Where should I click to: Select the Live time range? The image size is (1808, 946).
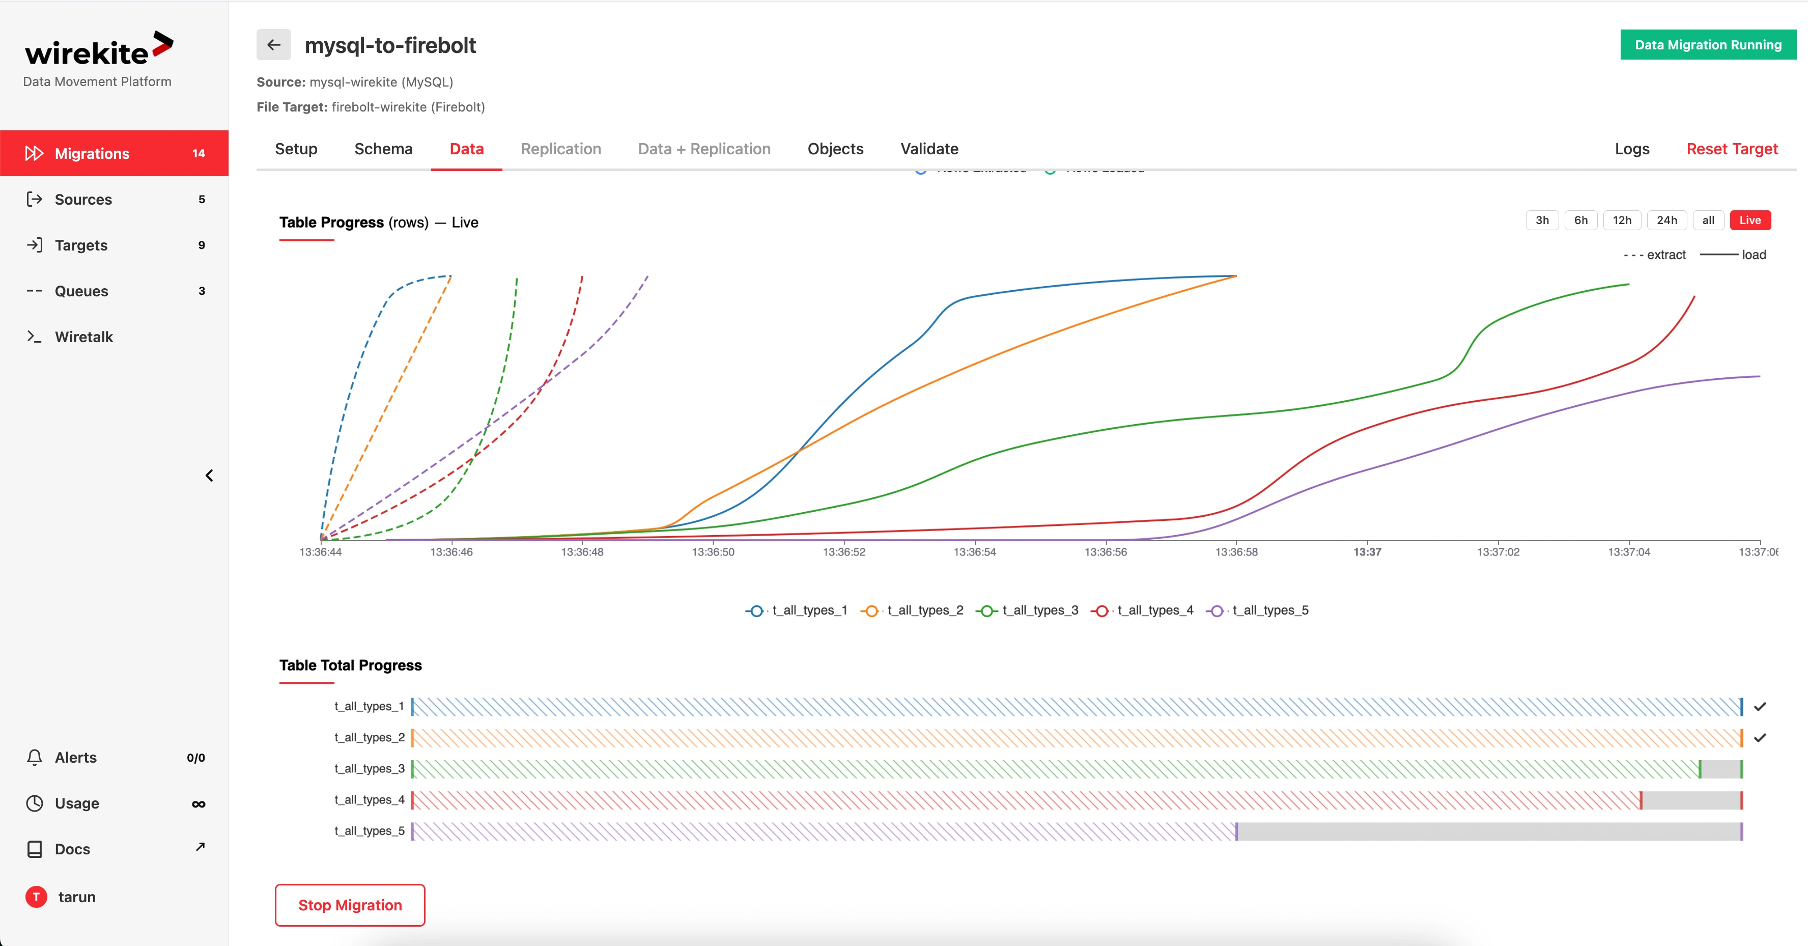(1750, 220)
